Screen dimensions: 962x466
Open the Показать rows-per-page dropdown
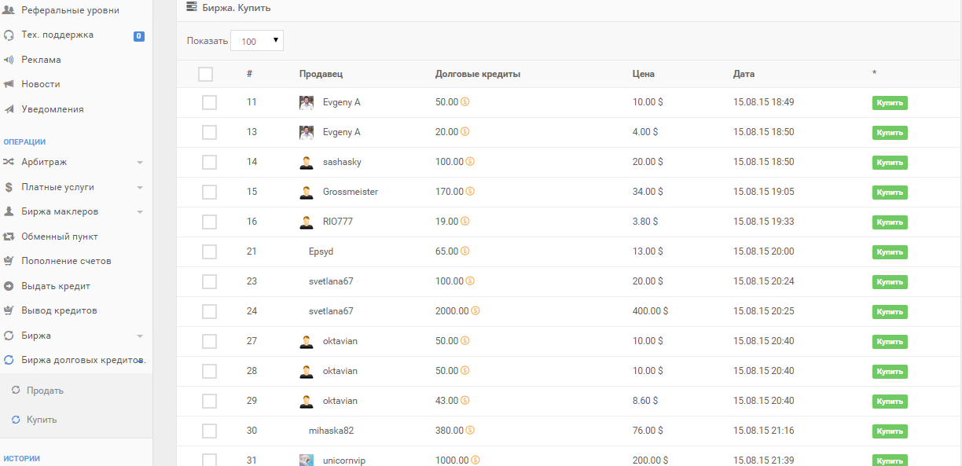[x=257, y=41]
